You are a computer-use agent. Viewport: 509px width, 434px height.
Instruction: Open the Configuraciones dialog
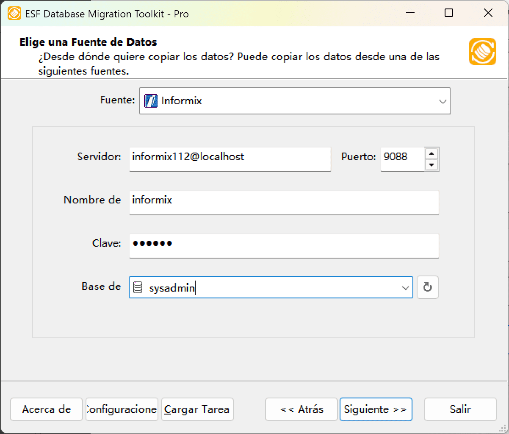click(122, 409)
